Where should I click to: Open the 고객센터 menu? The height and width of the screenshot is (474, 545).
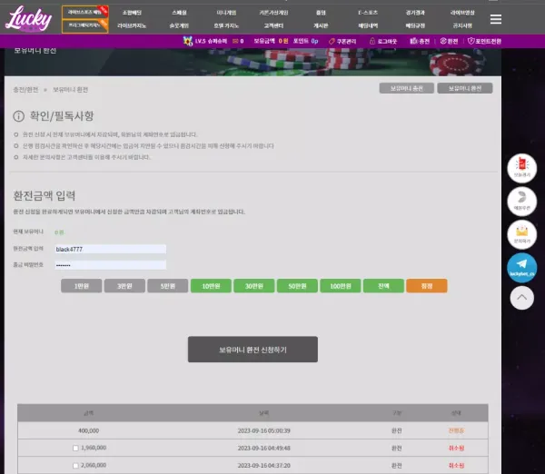(273, 25)
